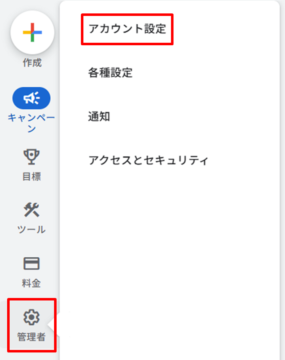Open the credit card billing icon

(31, 263)
